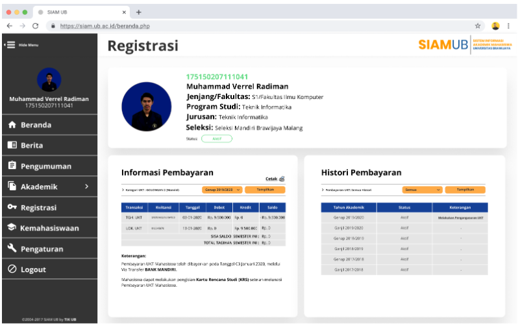Click the Berita newspaper icon
Viewport: 518px width, 325px height.
point(12,146)
